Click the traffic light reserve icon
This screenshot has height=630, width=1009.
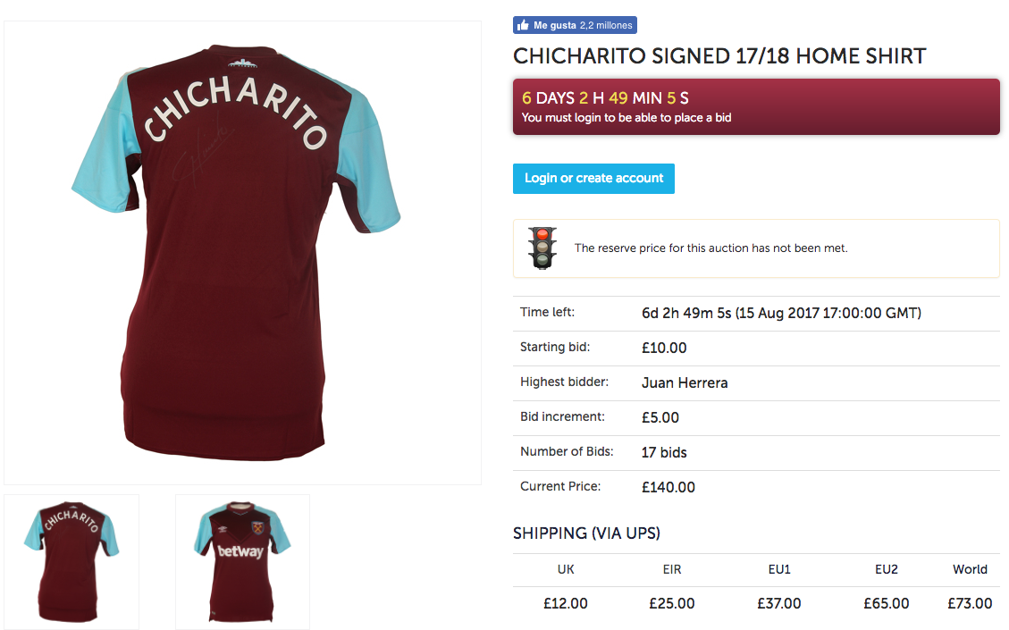tap(542, 248)
